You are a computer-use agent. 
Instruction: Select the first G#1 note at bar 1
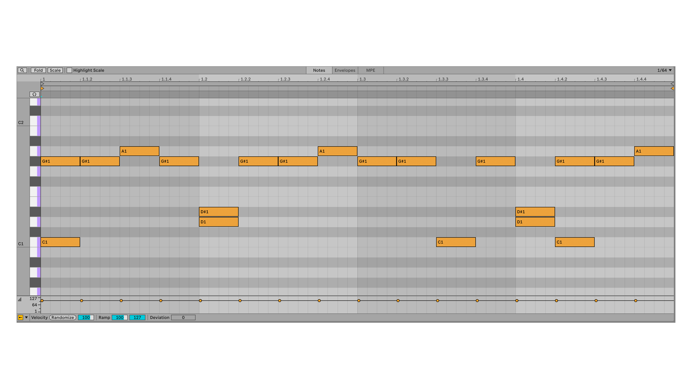[x=60, y=161]
